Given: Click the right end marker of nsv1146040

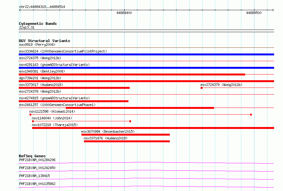Looking at the screenshot, I should click(x=130, y=121).
